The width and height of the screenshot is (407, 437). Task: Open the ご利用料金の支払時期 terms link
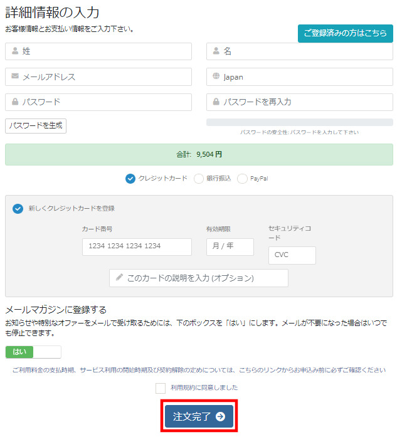pos(199,370)
